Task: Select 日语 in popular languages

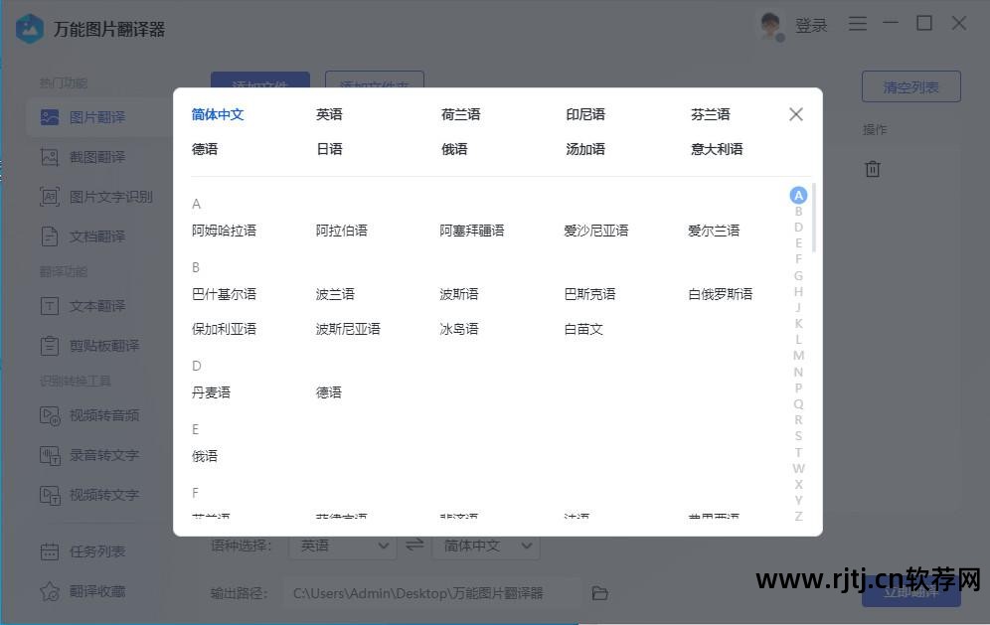Action: pyautogui.click(x=329, y=149)
